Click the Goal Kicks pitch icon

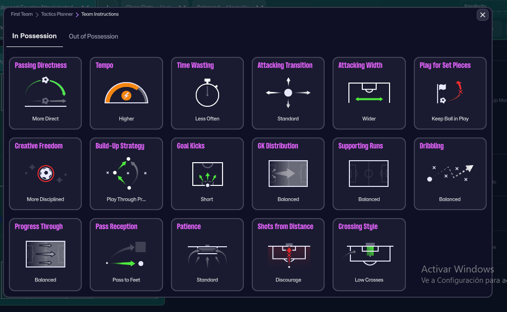tap(207, 173)
